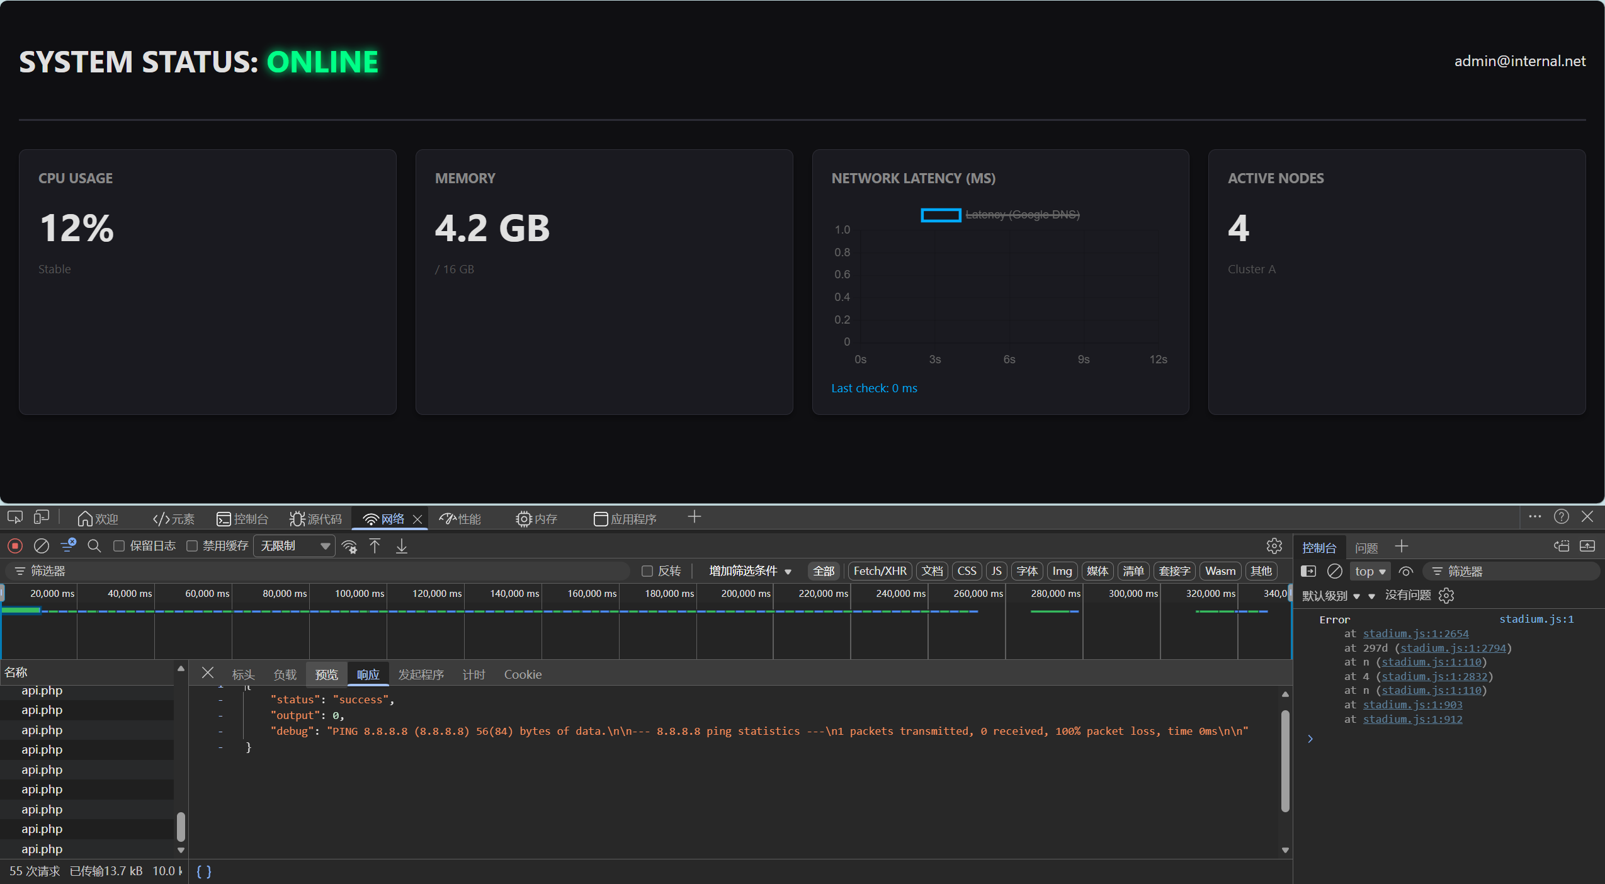Open the 计时 request tab
The image size is (1605, 884).
click(x=474, y=674)
